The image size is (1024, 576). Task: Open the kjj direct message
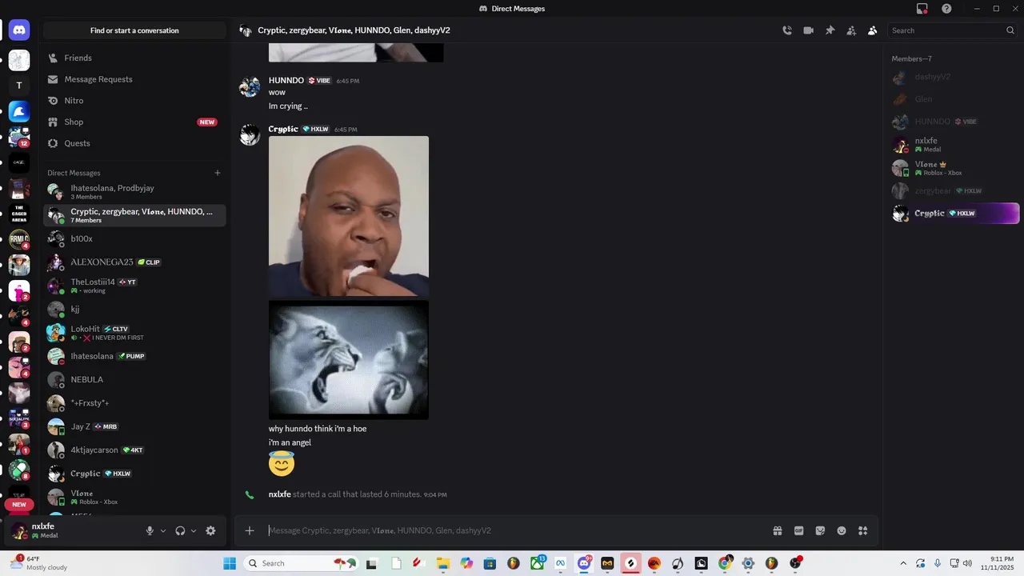(x=134, y=309)
